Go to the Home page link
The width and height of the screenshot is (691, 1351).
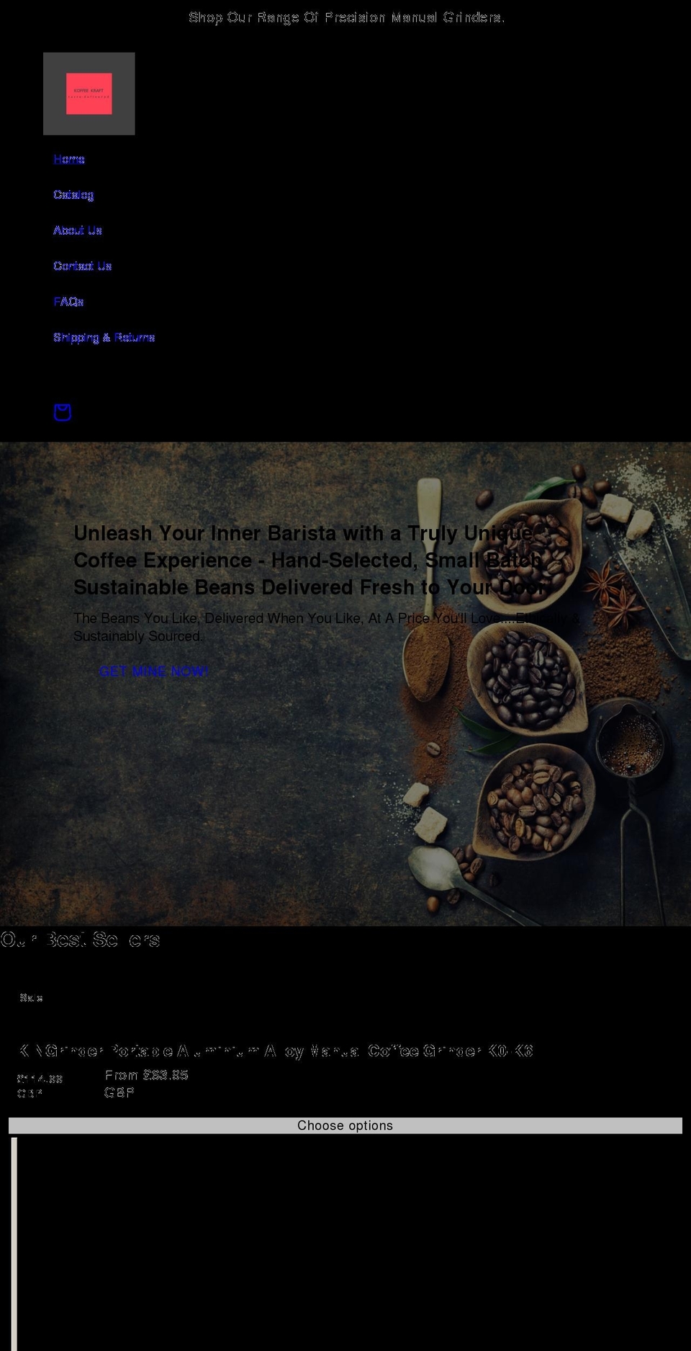69,159
